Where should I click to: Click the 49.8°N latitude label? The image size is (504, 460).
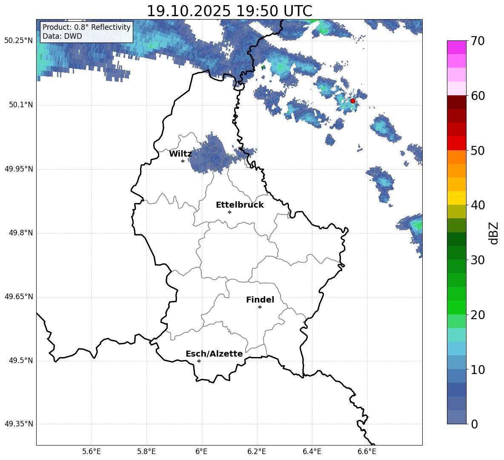pos(21,233)
